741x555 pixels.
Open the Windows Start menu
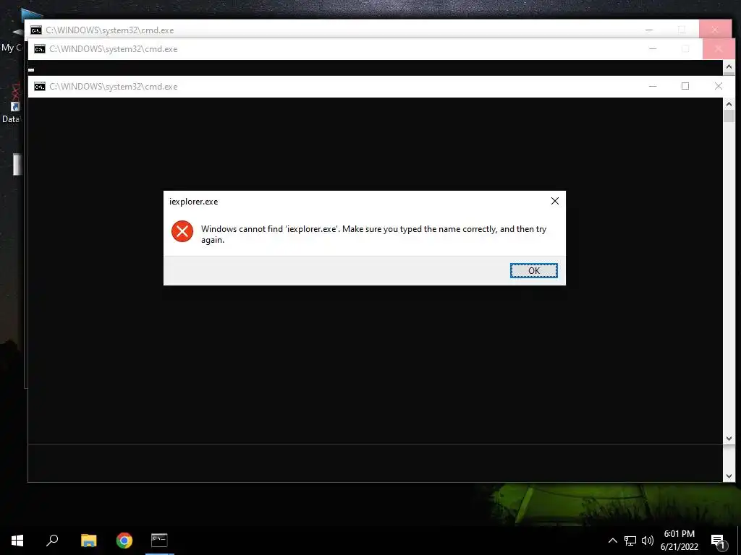pyautogui.click(x=17, y=541)
